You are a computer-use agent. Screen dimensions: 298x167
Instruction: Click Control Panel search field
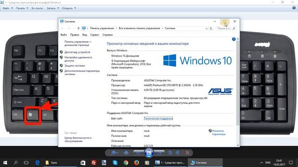[226, 29]
